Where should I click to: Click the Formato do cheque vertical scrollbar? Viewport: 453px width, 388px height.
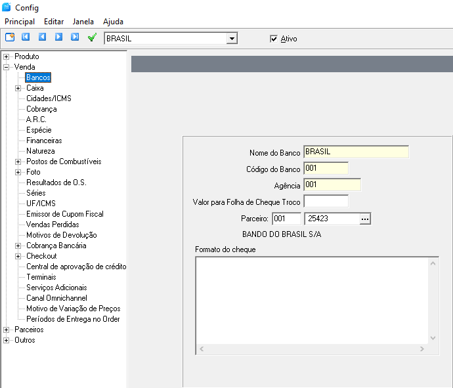[433, 300]
